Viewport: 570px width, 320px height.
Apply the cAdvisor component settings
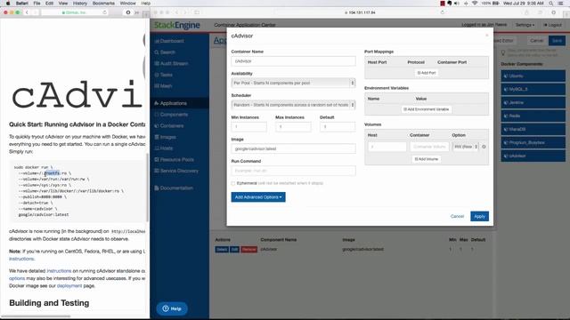pos(479,216)
